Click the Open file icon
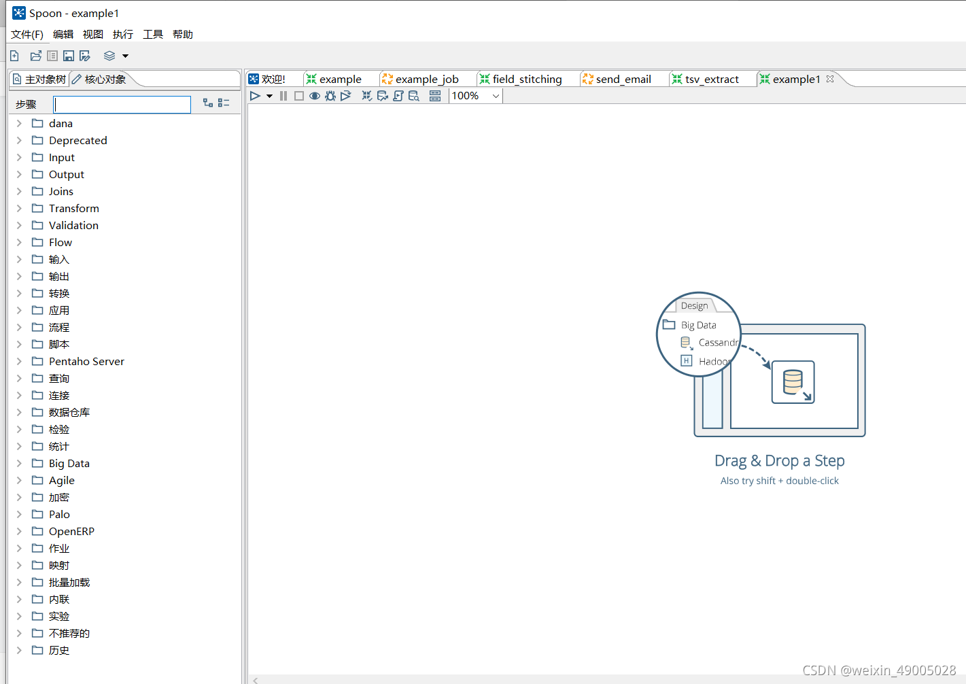 pos(35,56)
